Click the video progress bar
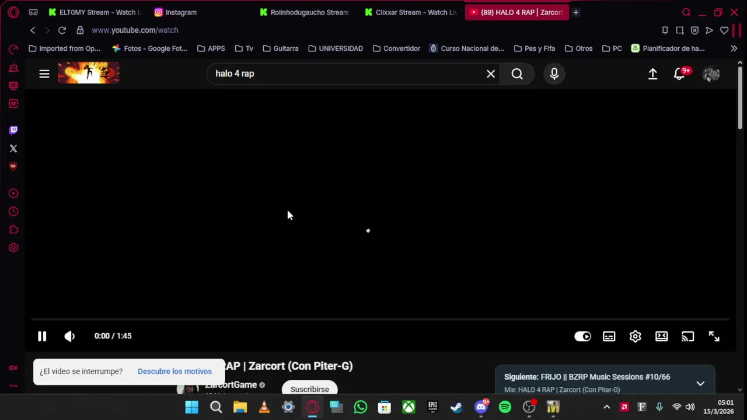Viewport: 747px width, 420px height. click(x=380, y=320)
